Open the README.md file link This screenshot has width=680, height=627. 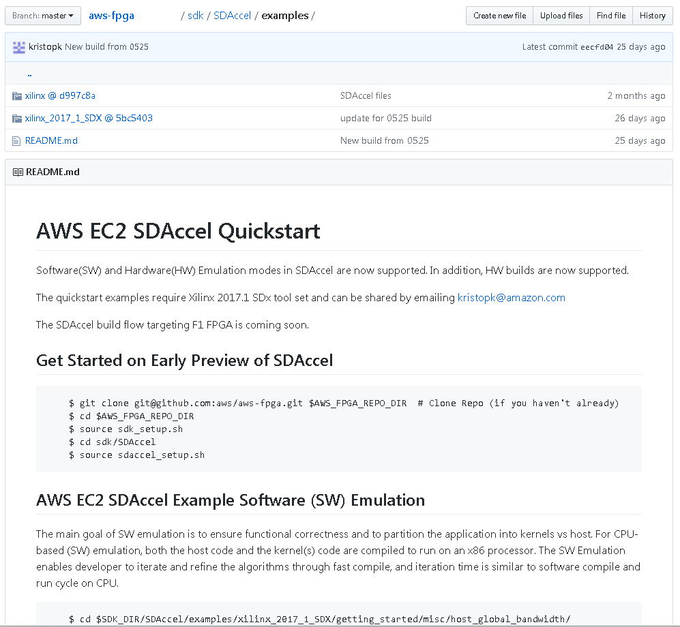[x=51, y=141]
